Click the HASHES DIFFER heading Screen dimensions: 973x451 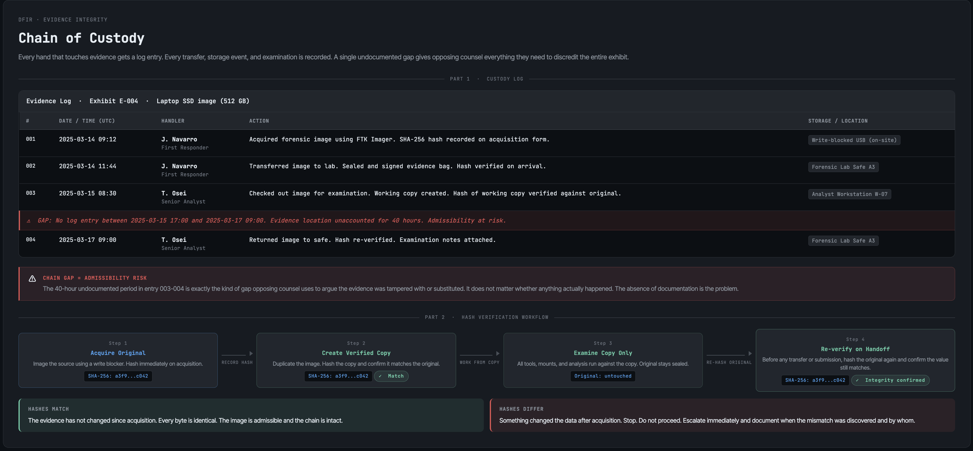pos(521,409)
